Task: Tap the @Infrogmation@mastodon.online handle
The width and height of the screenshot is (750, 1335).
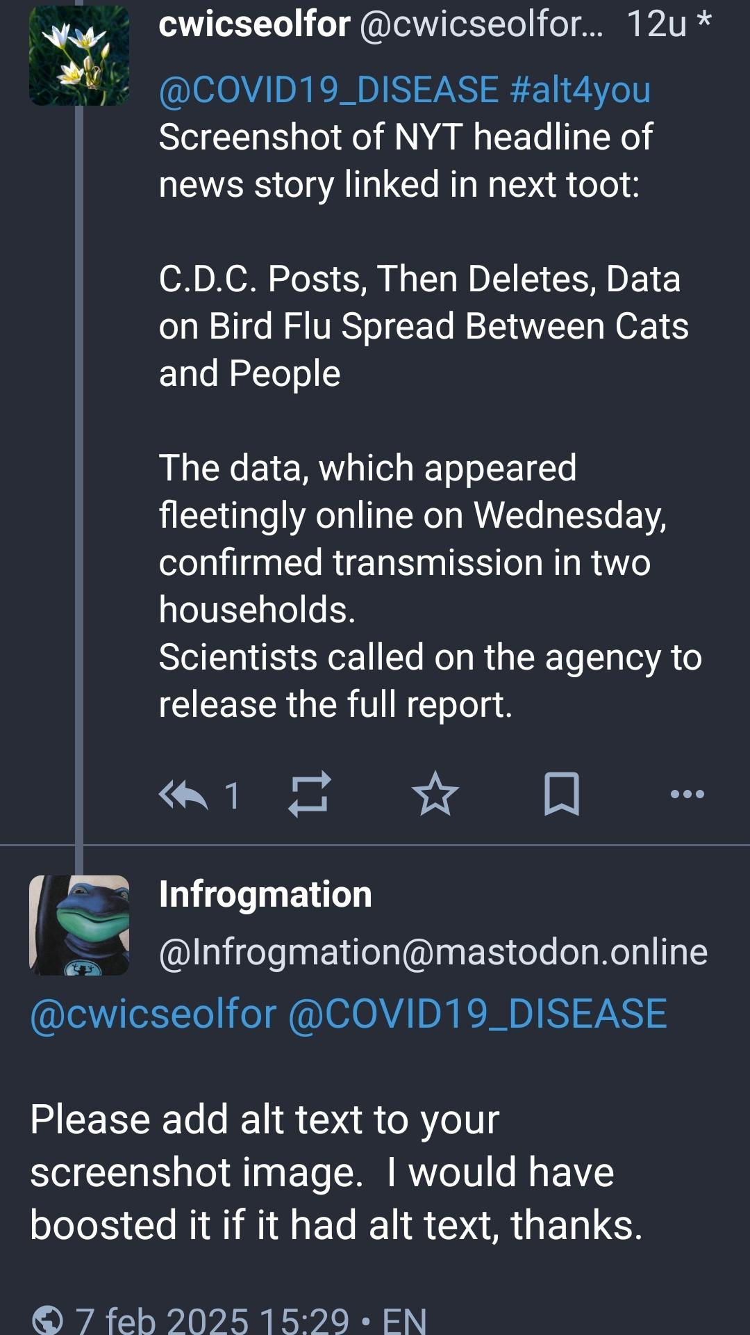Action: click(433, 953)
